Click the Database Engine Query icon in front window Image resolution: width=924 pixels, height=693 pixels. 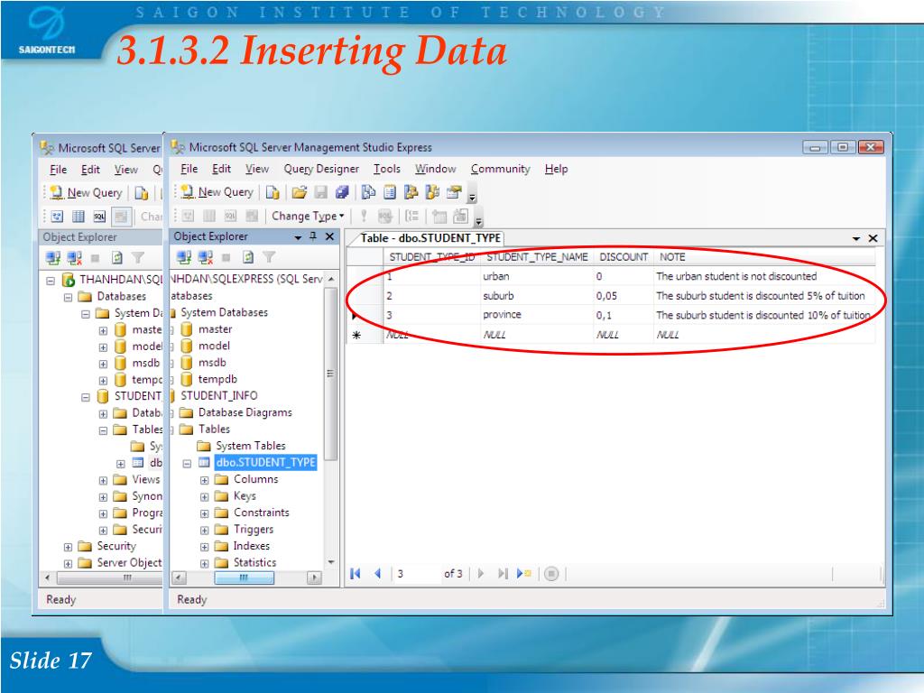click(x=273, y=192)
